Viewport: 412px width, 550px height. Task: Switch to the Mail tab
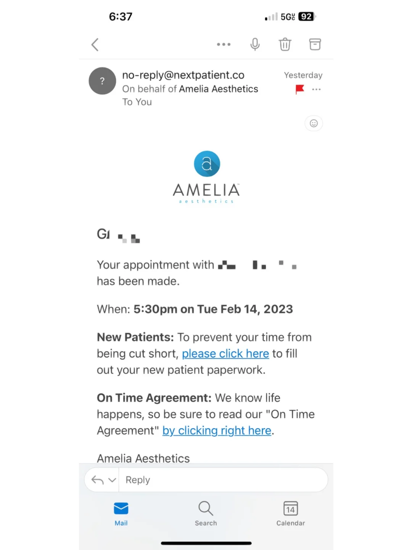click(121, 514)
